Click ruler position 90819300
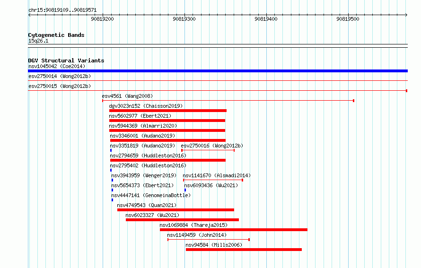The height and width of the screenshot is (268, 421). point(184,19)
